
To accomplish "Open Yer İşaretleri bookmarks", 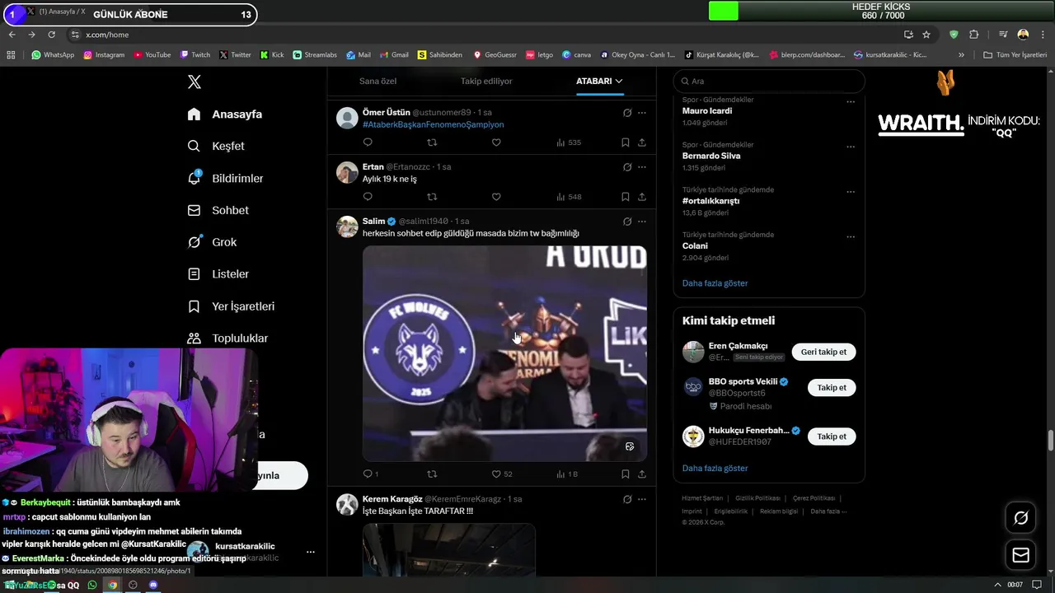I will pos(232,306).
